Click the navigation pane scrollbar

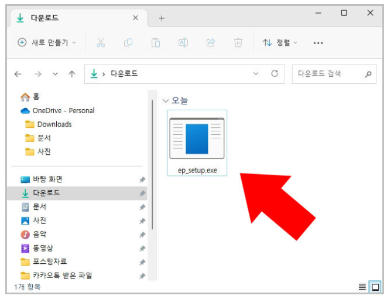[x=152, y=164]
